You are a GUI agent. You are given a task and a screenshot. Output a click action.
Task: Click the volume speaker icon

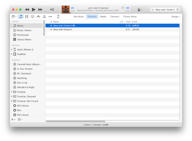click(52, 9)
